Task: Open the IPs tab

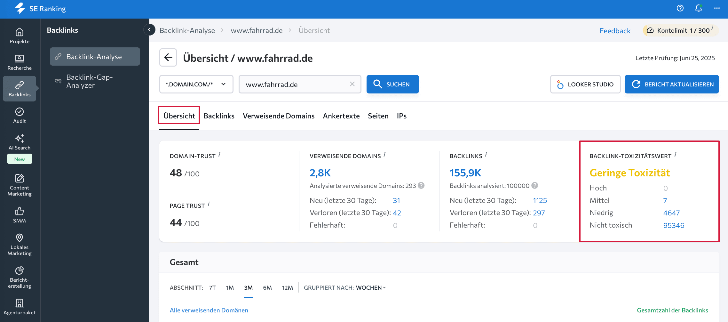Action: pyautogui.click(x=402, y=116)
